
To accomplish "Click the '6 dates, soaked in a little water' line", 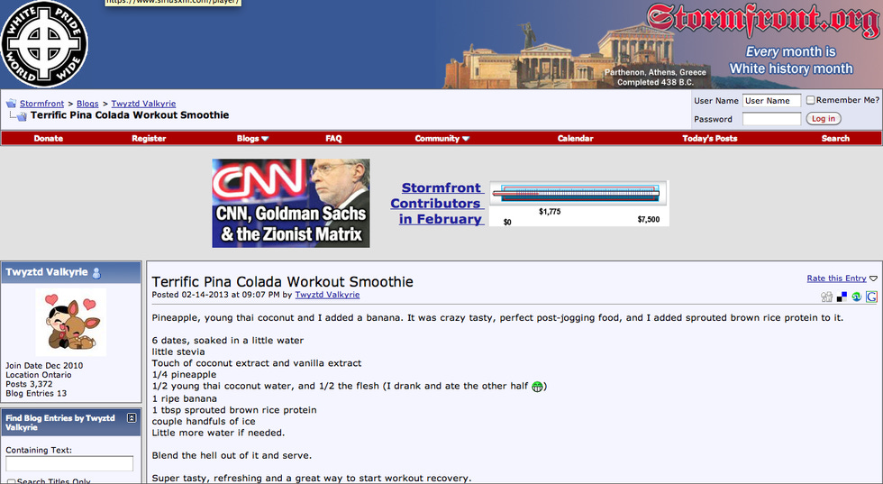I will [227, 341].
